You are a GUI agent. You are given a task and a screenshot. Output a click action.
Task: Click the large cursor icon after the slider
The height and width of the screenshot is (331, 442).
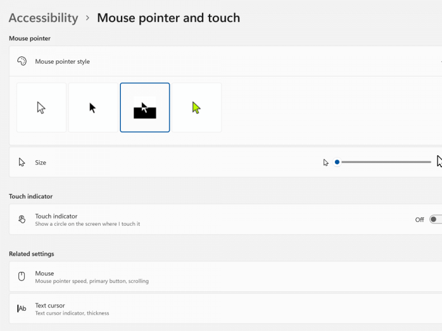pos(439,161)
